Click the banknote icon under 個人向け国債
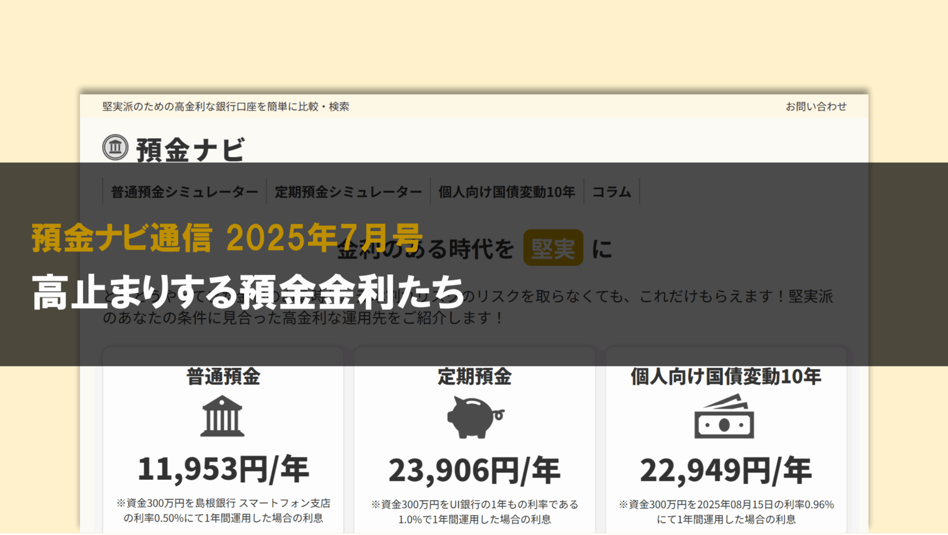948x535 pixels. [x=724, y=418]
